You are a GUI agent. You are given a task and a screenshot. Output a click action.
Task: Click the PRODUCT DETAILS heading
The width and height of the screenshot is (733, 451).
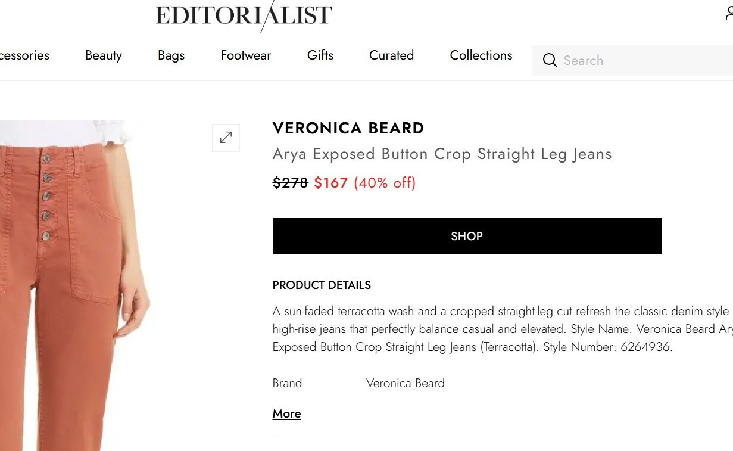[322, 285]
